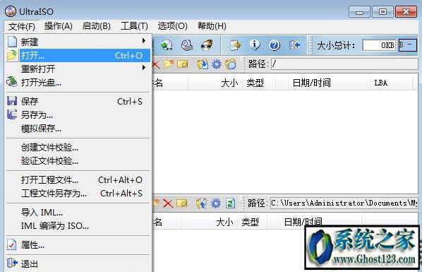Click the exit door icon beside 退出
This screenshot has width=422, height=272.
[12, 263]
